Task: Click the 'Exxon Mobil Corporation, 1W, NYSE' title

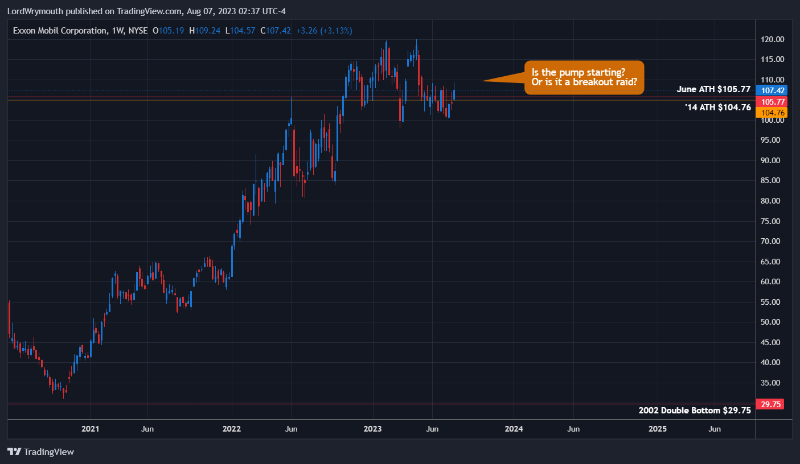Action: pyautogui.click(x=80, y=31)
